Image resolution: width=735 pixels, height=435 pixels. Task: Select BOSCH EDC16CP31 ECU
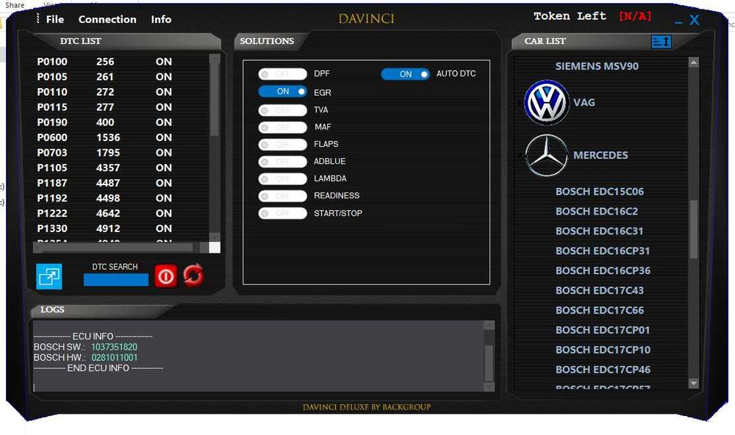tap(603, 251)
